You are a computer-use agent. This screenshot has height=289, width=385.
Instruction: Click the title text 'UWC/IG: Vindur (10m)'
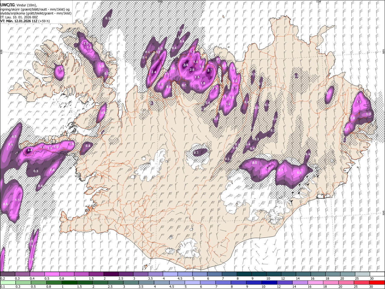click(19, 5)
